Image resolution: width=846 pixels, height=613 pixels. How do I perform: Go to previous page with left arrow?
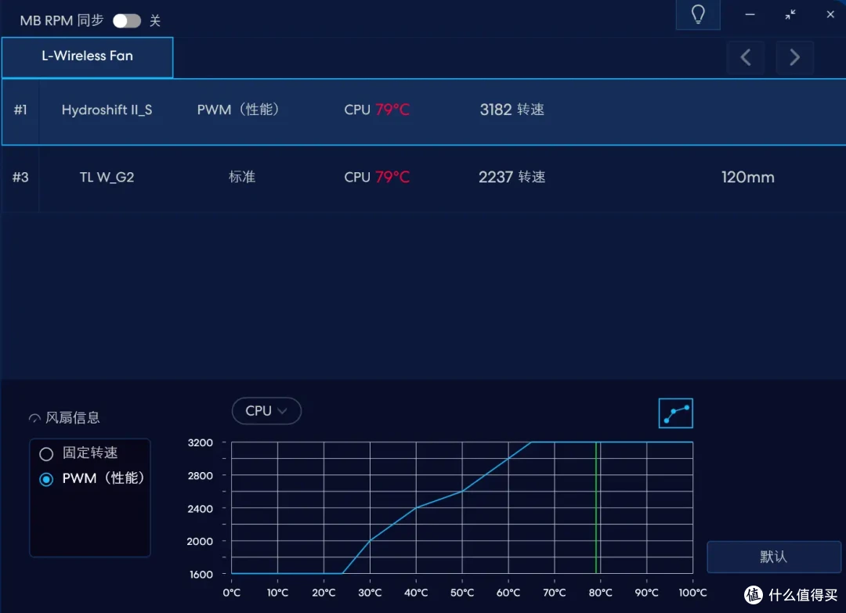pyautogui.click(x=746, y=57)
